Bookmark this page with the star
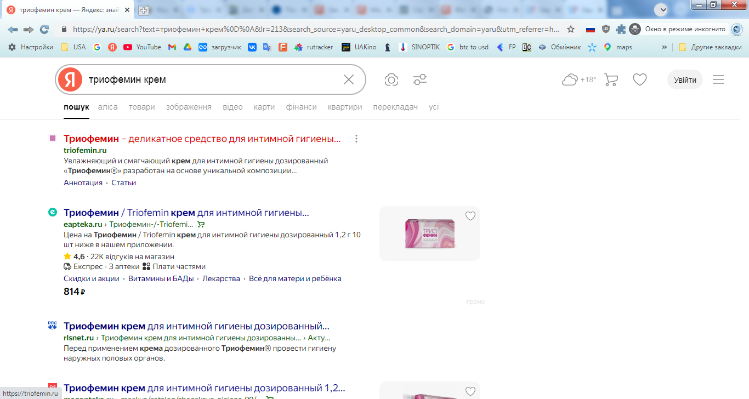Screen dimensions: 749x399 (x=571, y=29)
